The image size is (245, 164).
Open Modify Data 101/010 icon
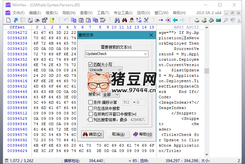[102, 20]
